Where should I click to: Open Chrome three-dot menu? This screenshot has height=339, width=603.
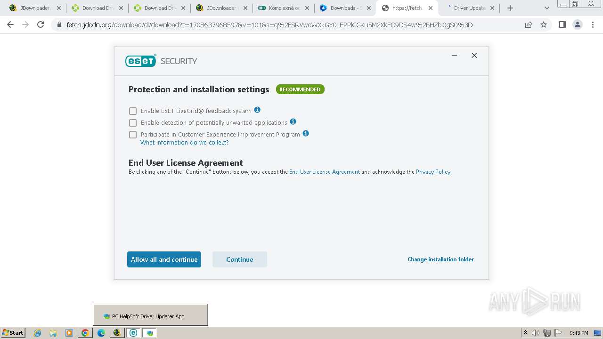pyautogui.click(x=593, y=24)
